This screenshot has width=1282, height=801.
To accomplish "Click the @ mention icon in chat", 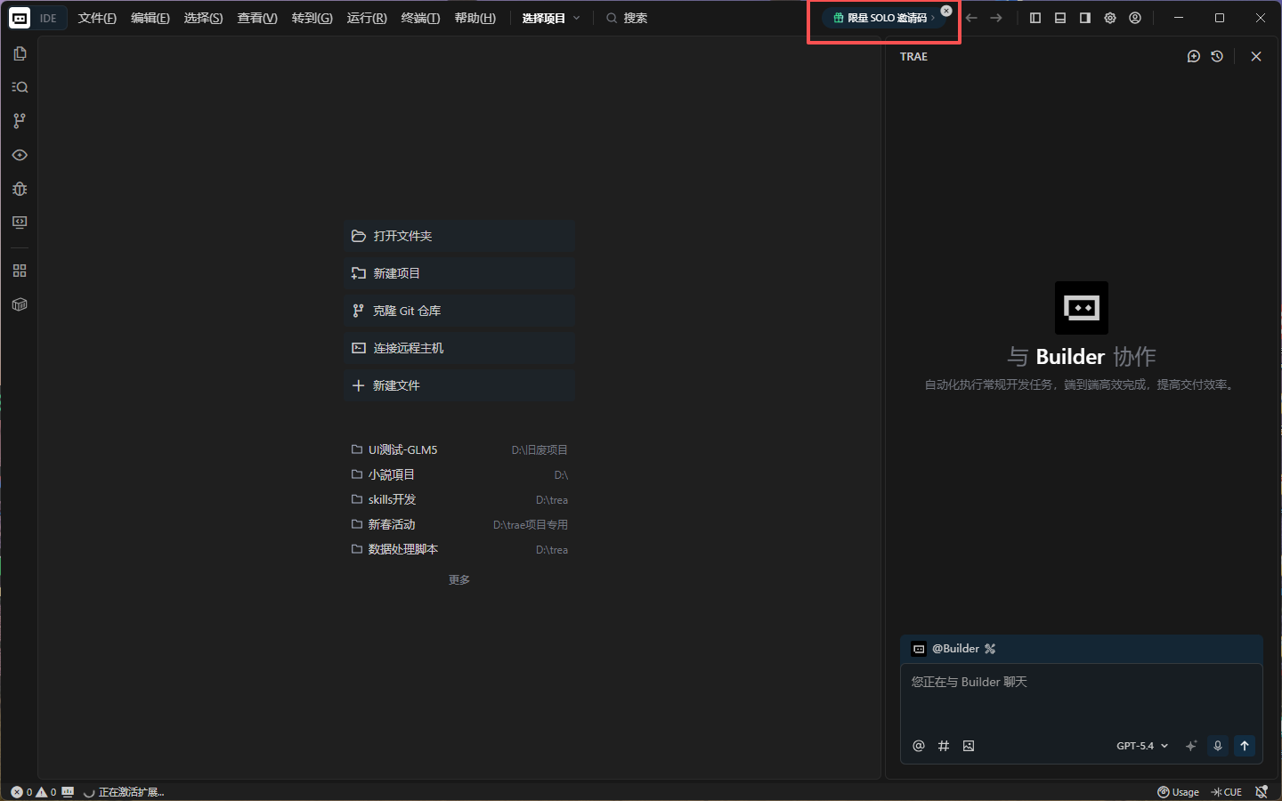I will coord(919,746).
